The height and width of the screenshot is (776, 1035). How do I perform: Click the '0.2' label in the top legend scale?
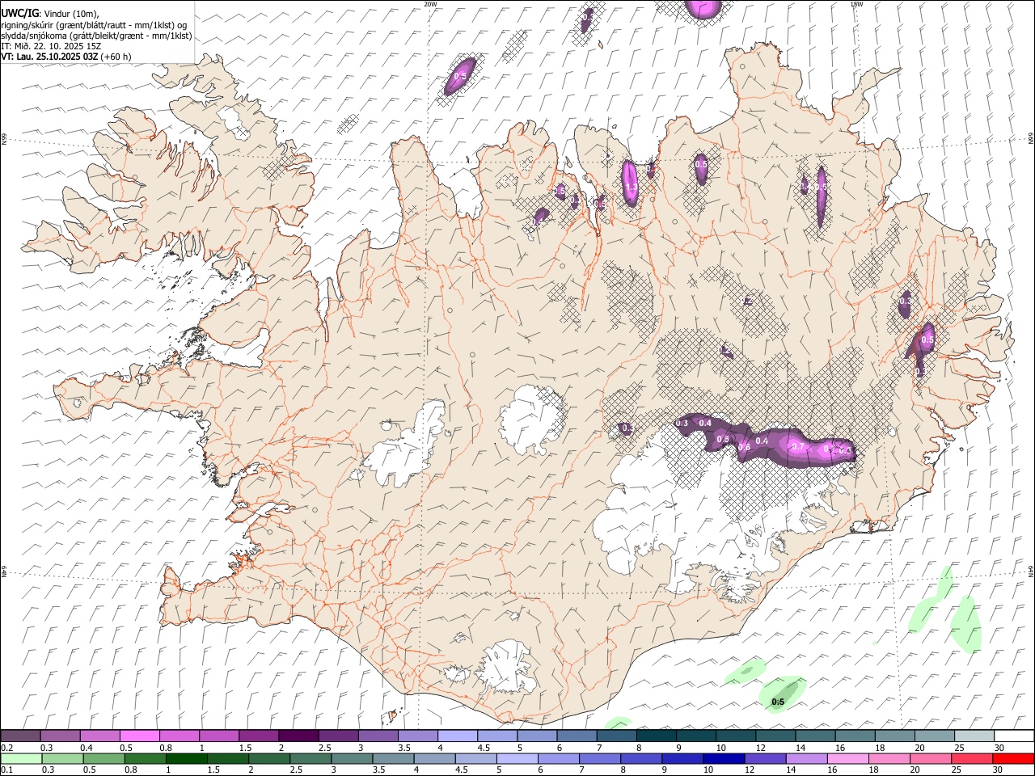(x=6, y=748)
